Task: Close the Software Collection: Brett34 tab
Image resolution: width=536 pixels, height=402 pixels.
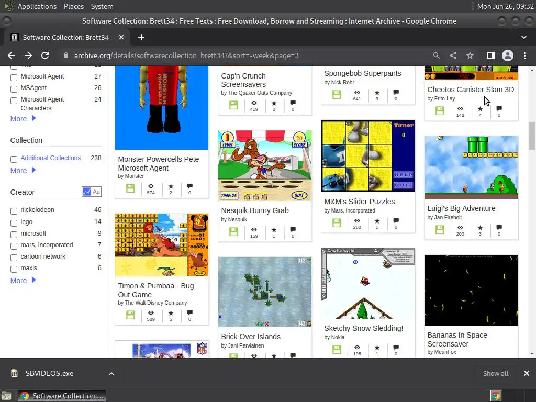Action: click(x=121, y=37)
